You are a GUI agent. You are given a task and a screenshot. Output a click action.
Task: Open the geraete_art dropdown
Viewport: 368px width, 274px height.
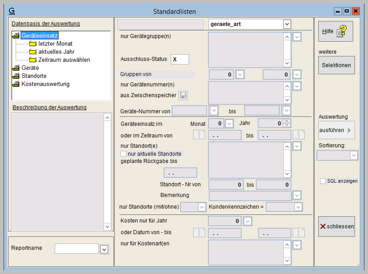(x=287, y=24)
